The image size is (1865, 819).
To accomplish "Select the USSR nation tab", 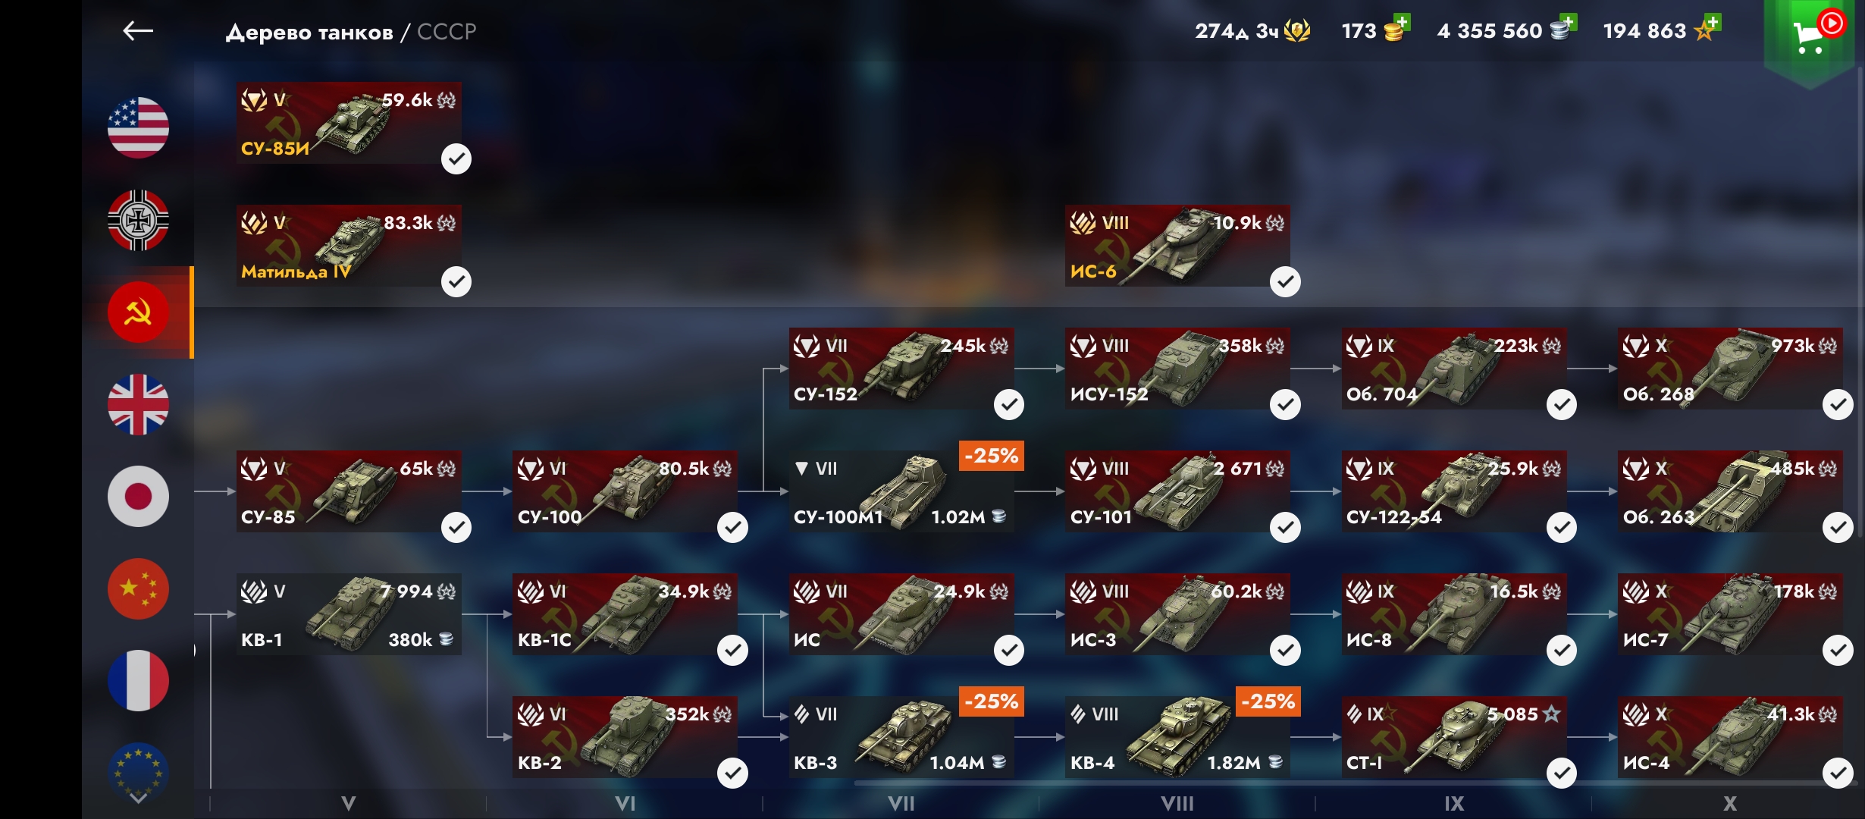I will [138, 312].
